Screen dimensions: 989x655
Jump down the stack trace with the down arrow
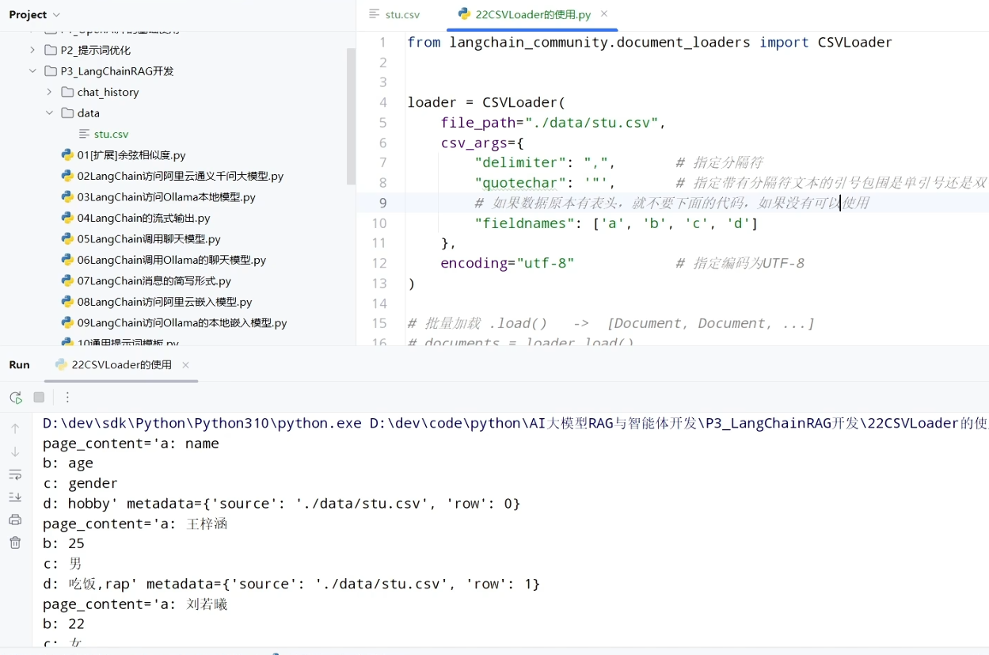(x=15, y=451)
